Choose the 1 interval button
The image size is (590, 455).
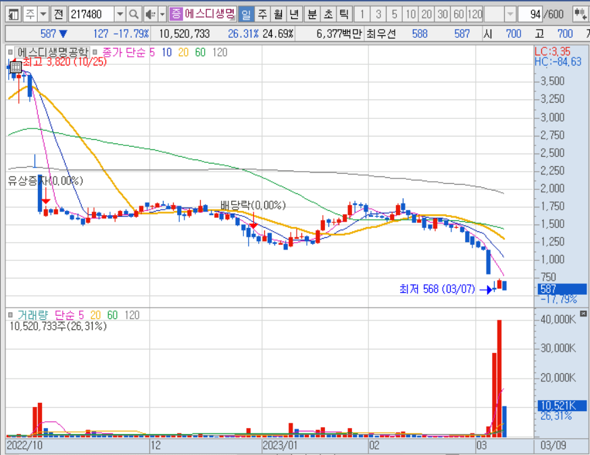(x=362, y=15)
